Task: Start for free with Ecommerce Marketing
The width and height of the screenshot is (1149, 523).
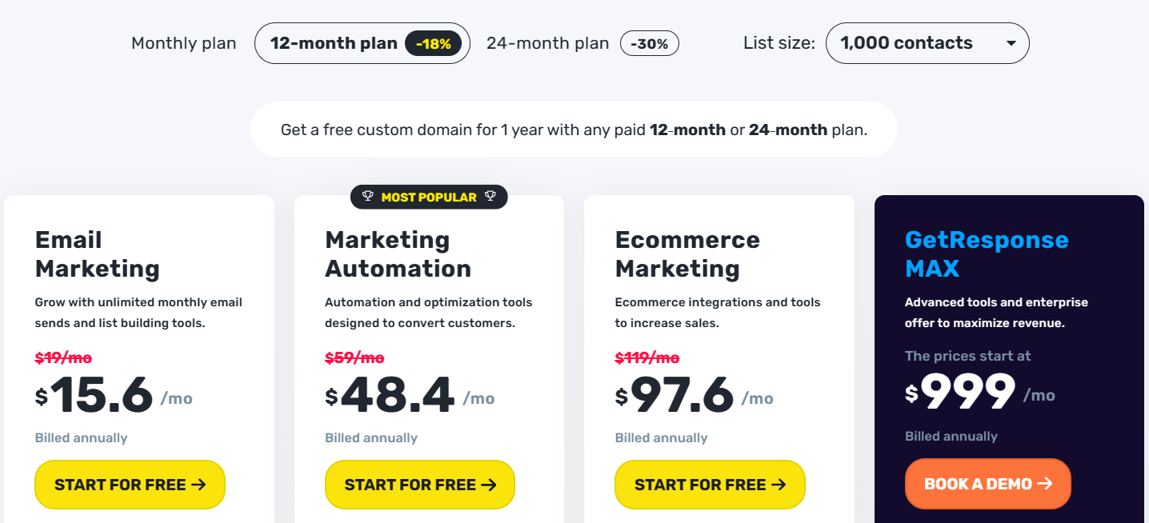Action: [709, 485]
